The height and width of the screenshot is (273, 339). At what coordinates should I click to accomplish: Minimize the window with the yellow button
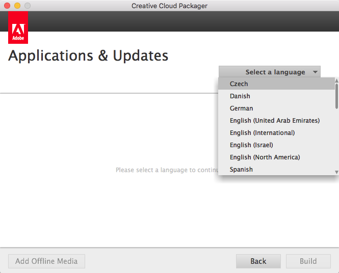[x=17, y=6]
